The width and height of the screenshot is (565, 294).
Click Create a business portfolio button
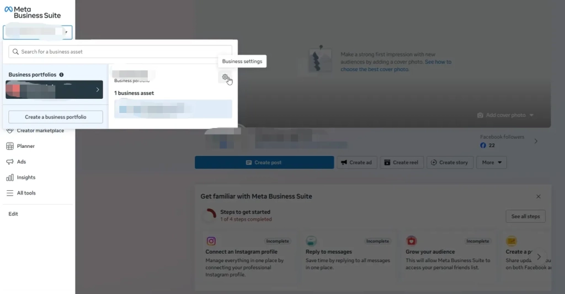[x=56, y=117]
